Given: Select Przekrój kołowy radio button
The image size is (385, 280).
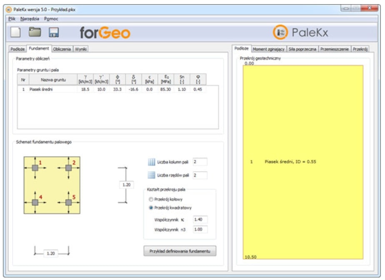Looking at the screenshot, I should pyautogui.click(x=151, y=199).
